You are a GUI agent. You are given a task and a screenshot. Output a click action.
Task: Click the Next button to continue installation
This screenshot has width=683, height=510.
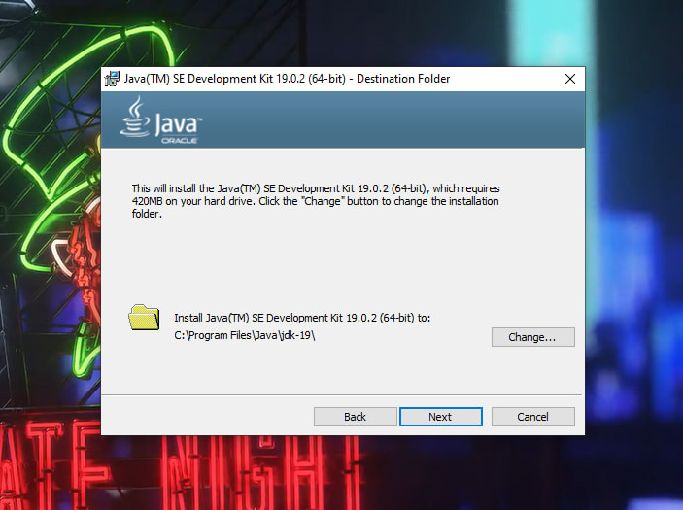coord(441,417)
